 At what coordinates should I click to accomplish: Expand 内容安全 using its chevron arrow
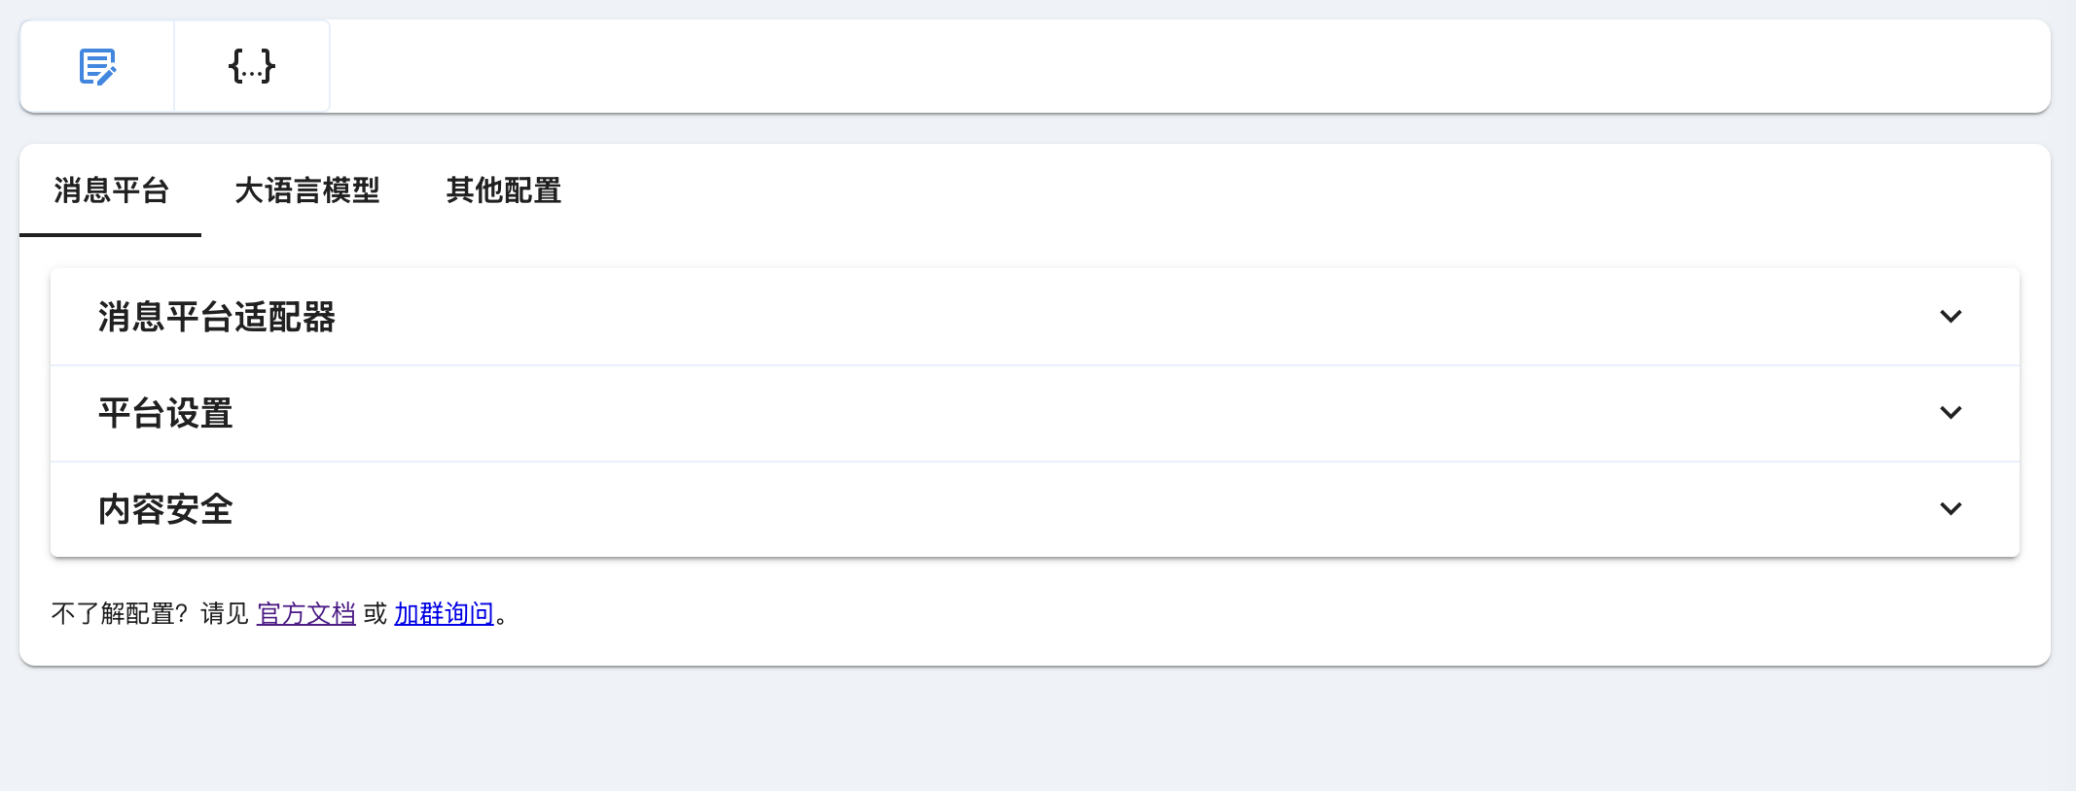click(1951, 509)
